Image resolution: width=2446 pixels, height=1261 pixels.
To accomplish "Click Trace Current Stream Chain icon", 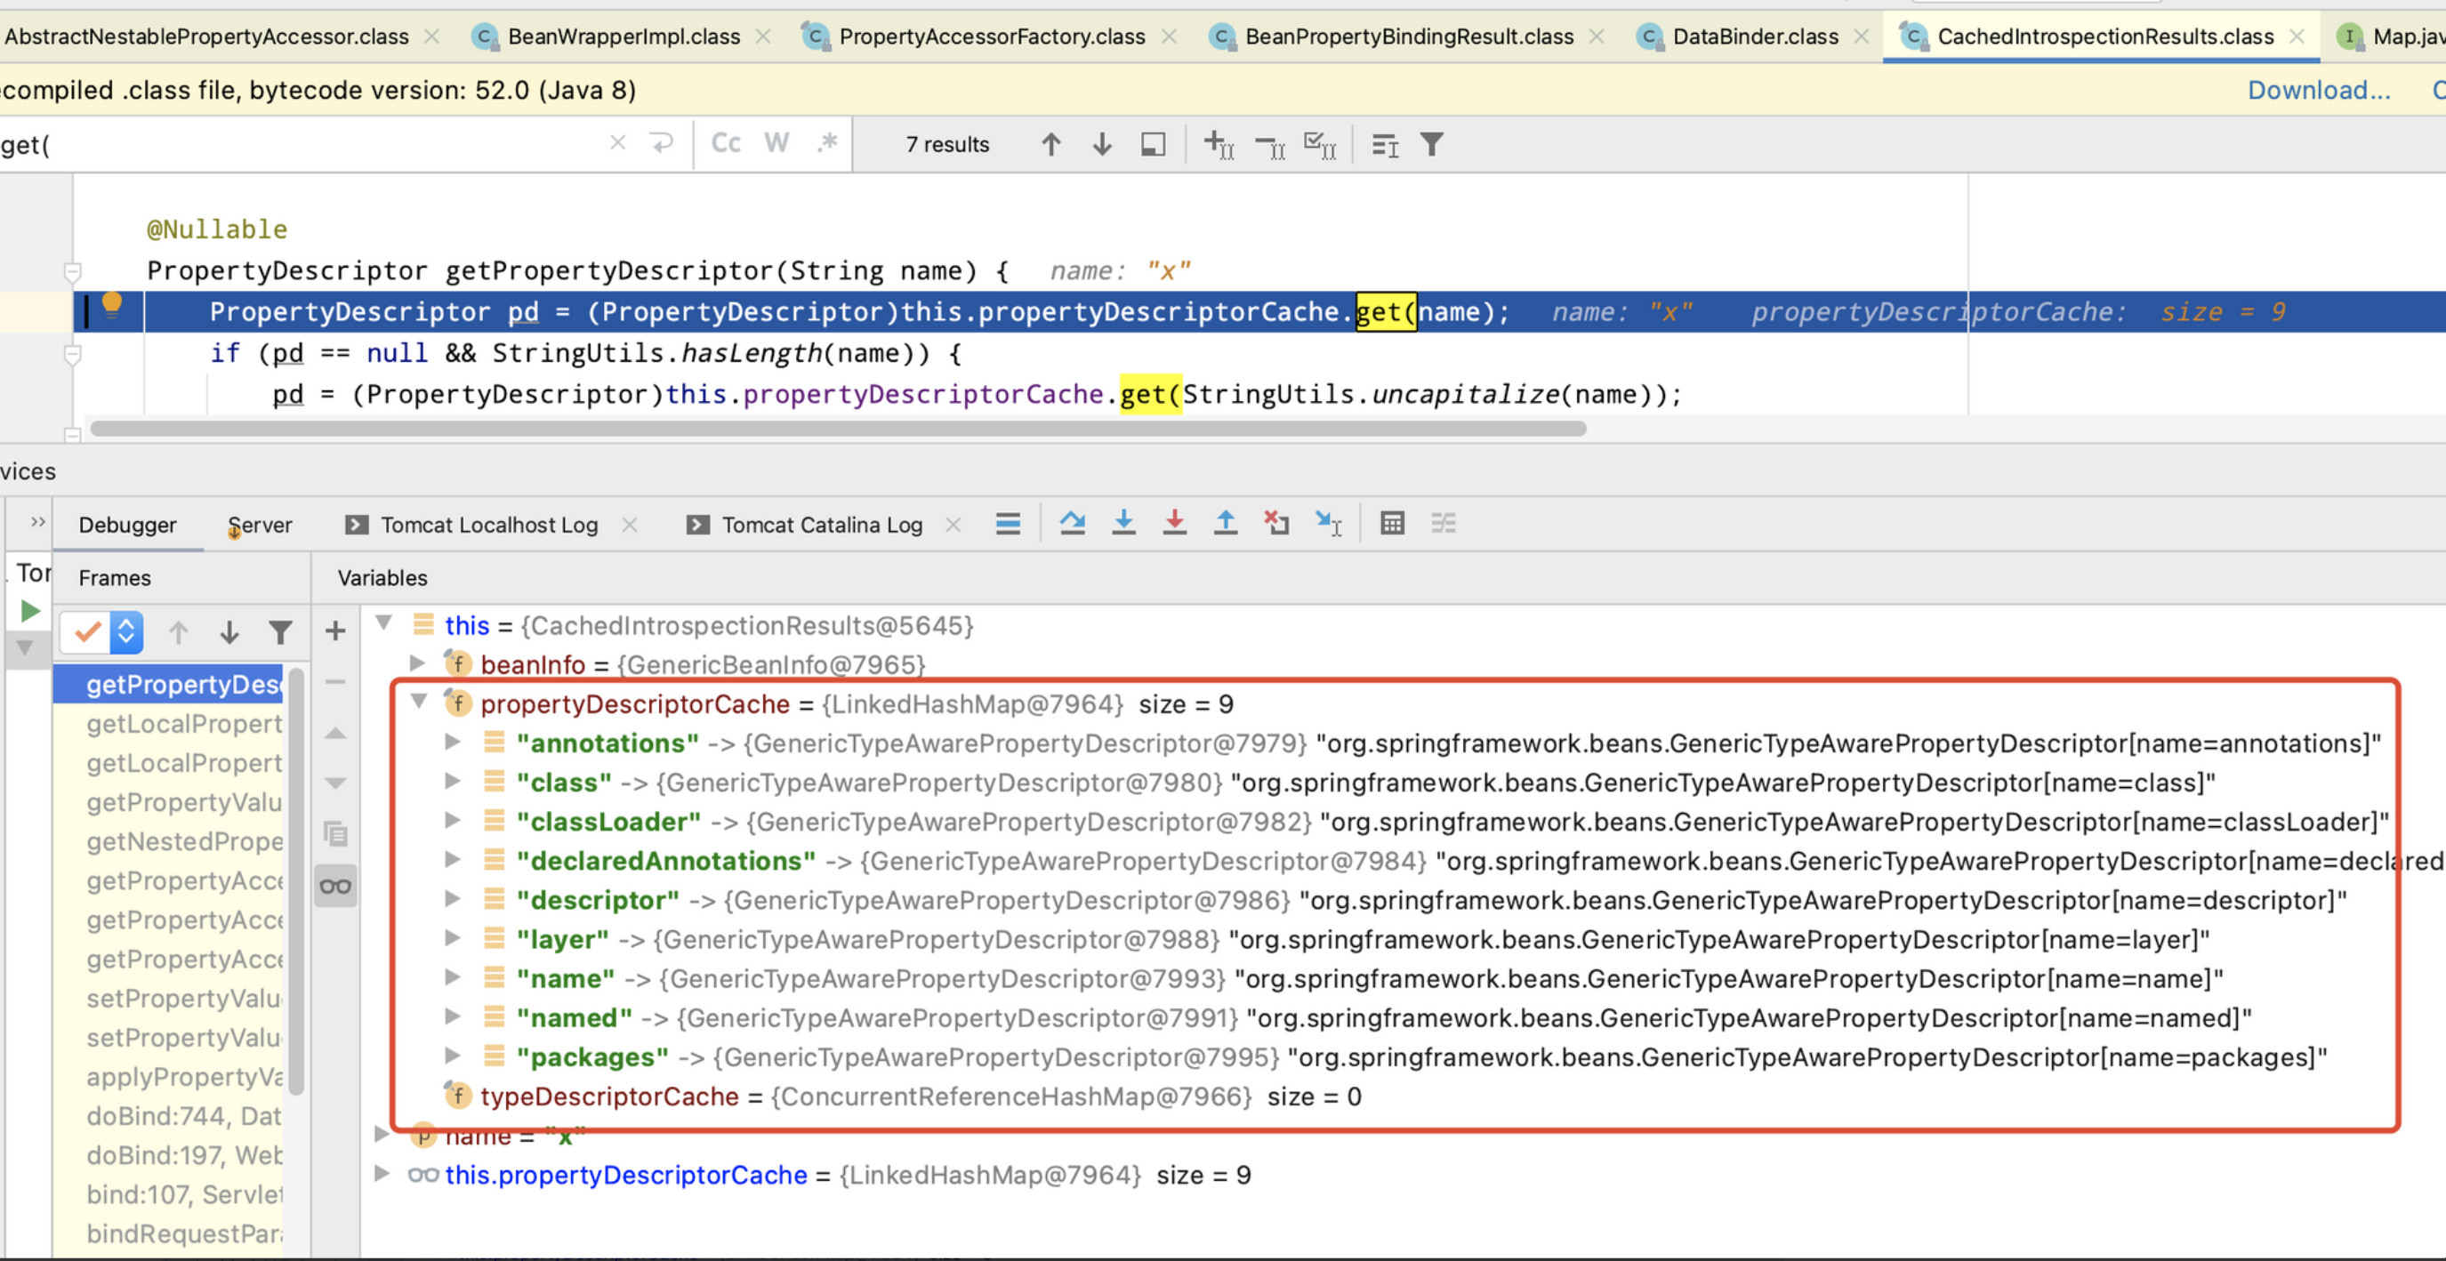I will pos(1444,523).
